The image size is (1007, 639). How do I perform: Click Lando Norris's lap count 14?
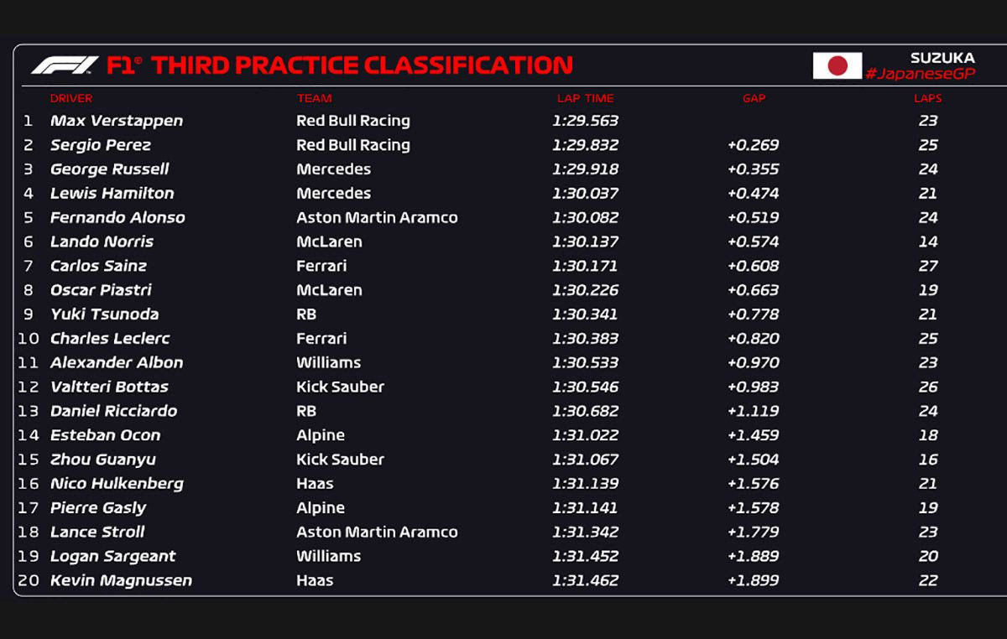coord(927,242)
